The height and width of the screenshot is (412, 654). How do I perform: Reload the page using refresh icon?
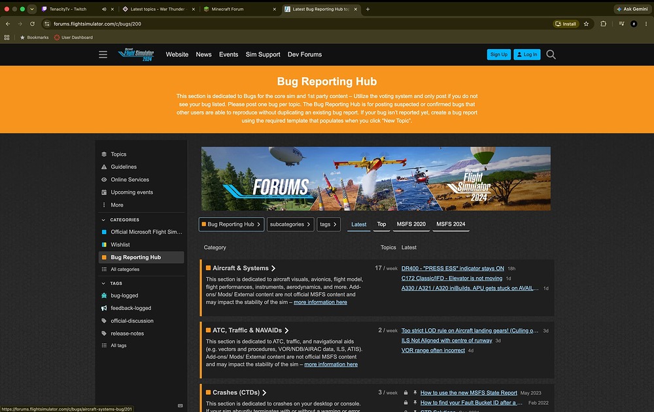click(x=32, y=24)
